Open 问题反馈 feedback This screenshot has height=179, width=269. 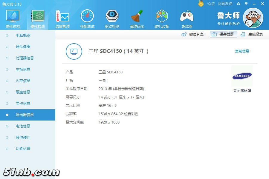coord(226,4)
